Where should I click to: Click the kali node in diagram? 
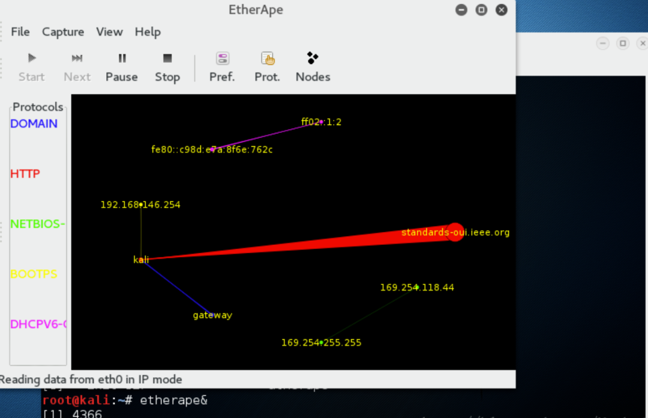pyautogui.click(x=141, y=260)
